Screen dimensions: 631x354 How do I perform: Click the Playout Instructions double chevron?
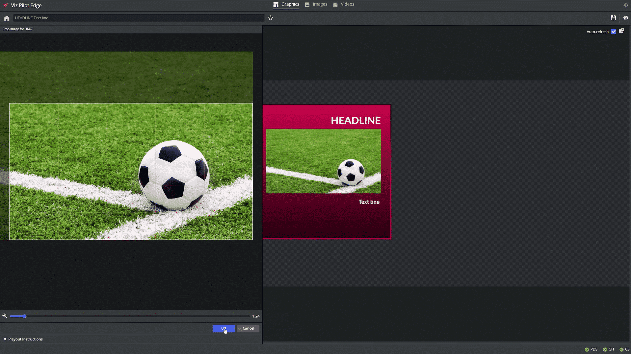click(5, 339)
